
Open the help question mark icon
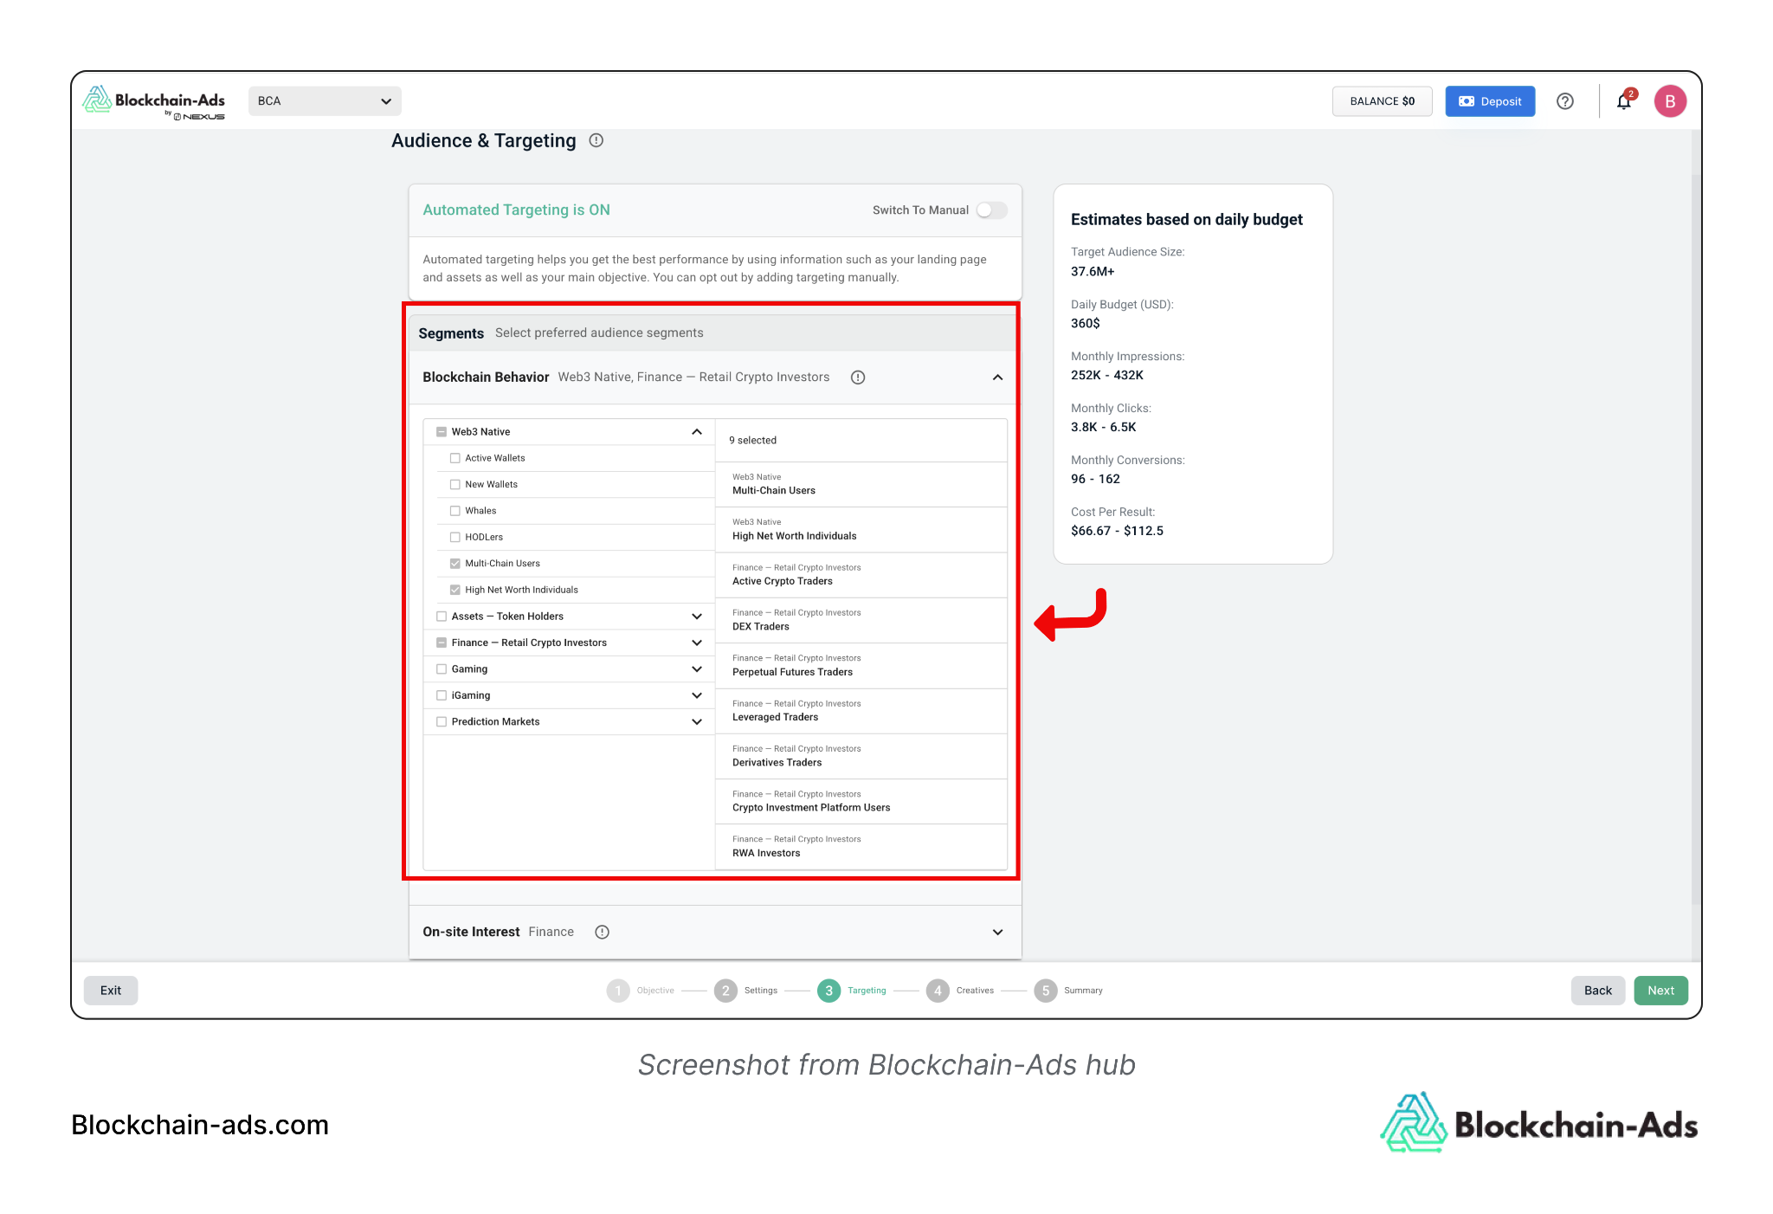[x=1564, y=101]
